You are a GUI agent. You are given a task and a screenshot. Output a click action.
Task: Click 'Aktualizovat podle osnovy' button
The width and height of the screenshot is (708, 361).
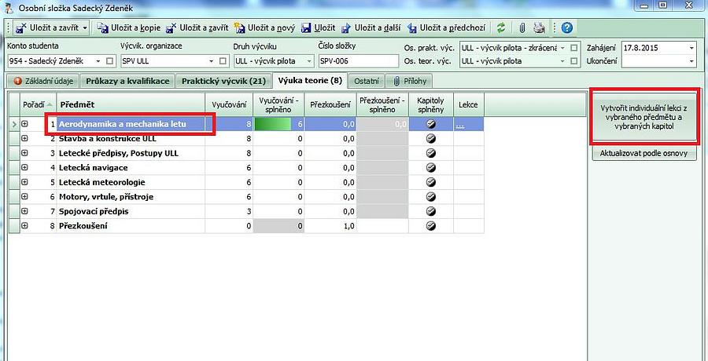pos(643,154)
